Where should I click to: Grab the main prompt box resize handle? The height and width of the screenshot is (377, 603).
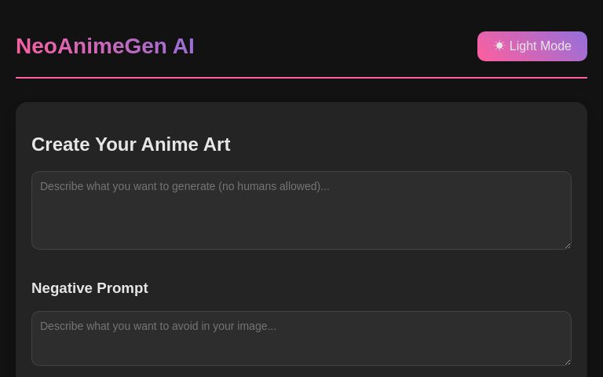click(x=567, y=245)
